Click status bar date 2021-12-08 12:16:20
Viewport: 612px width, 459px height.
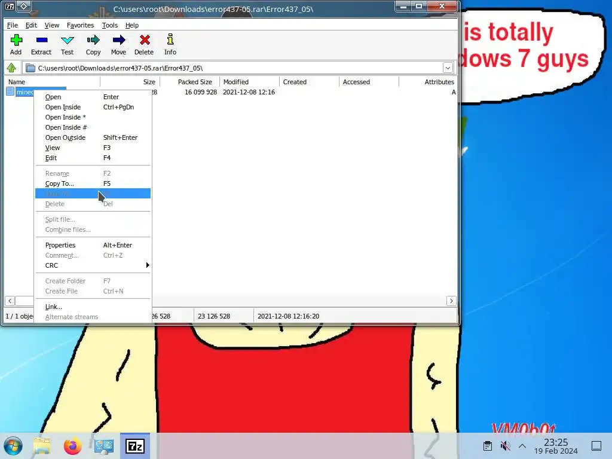coord(289,316)
